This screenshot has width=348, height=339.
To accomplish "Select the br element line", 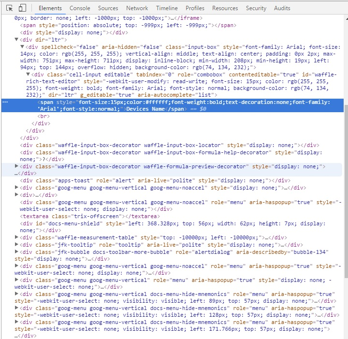I will [43, 116].
